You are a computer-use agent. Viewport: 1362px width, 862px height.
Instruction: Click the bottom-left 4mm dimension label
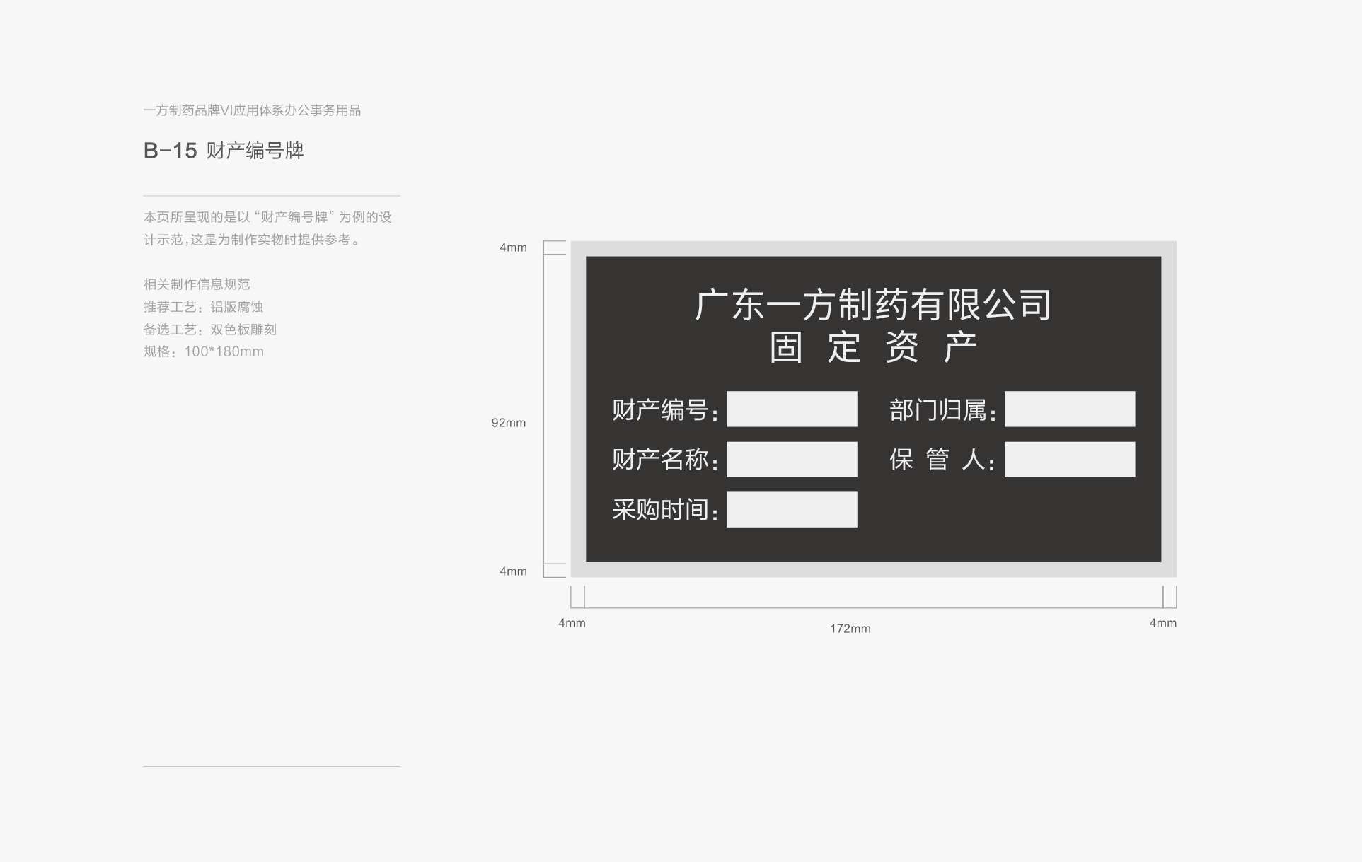pyautogui.click(x=572, y=623)
